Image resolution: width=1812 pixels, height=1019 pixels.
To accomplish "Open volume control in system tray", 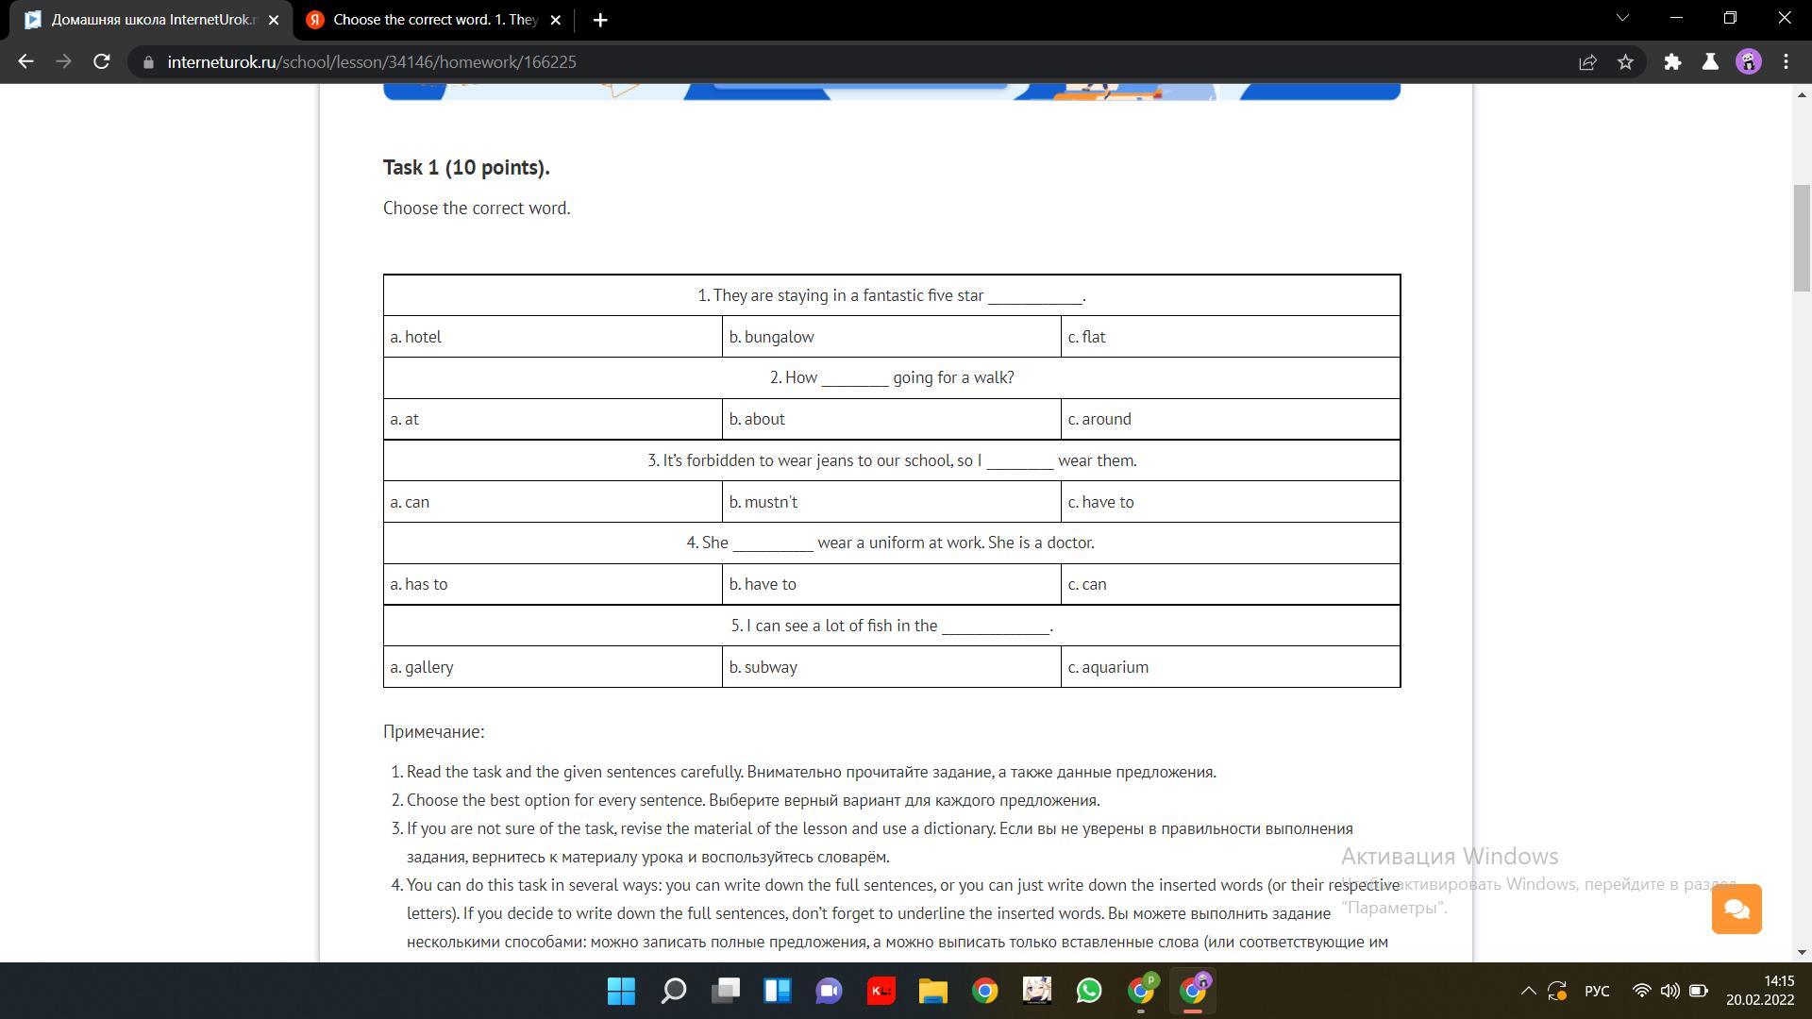I will (1669, 991).
